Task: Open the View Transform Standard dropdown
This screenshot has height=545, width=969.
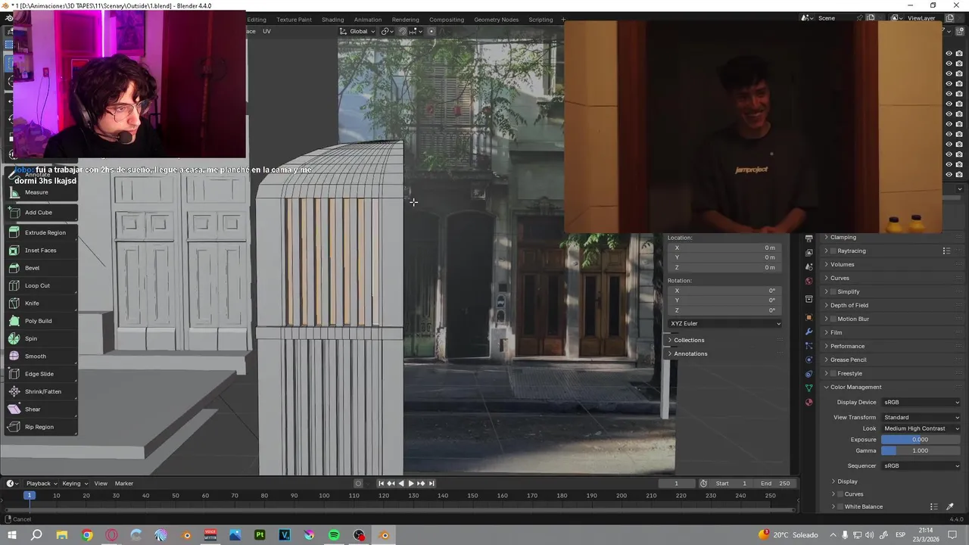Action: coord(921,417)
